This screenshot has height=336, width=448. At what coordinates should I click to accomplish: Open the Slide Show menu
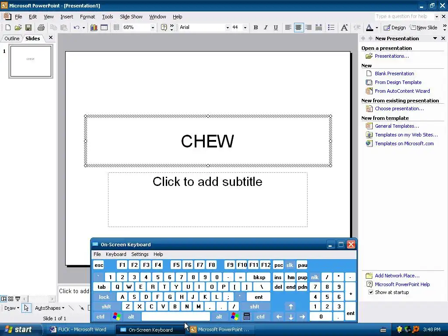tap(131, 17)
